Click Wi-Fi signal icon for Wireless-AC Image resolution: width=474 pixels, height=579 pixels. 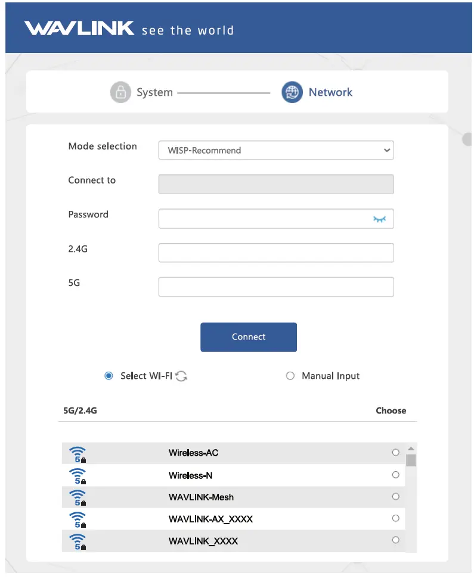[x=78, y=454]
